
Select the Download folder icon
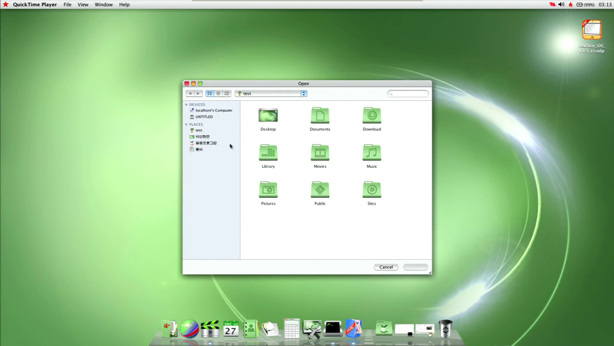pyautogui.click(x=371, y=116)
